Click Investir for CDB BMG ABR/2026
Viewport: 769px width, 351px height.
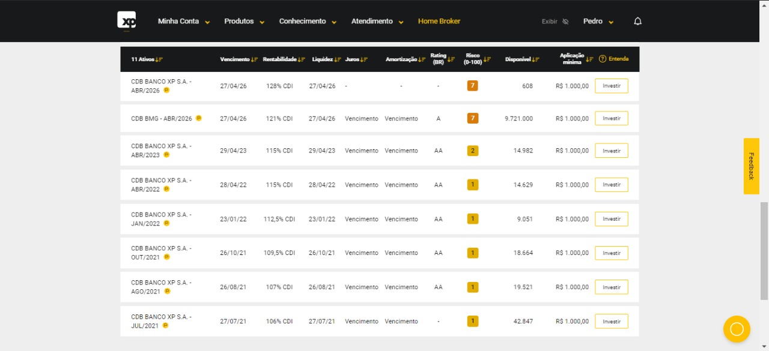(611, 119)
